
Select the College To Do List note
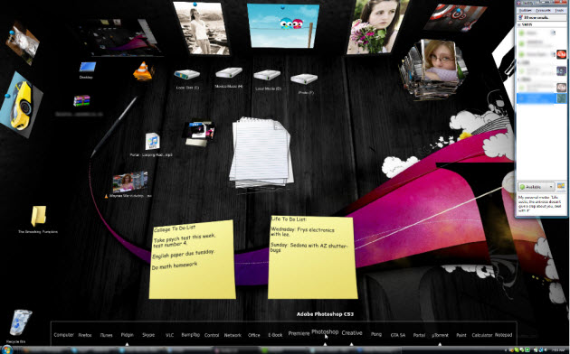coord(192,259)
